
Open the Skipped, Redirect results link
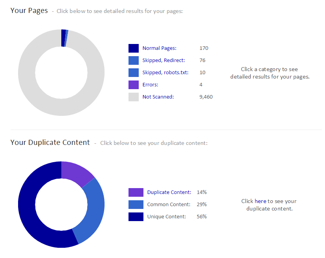(x=163, y=60)
